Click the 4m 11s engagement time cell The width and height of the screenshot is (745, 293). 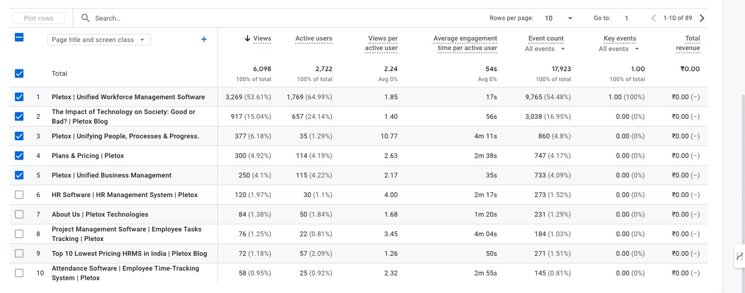point(485,136)
